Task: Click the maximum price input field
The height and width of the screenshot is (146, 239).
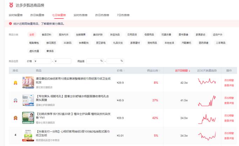Action: tap(62, 61)
